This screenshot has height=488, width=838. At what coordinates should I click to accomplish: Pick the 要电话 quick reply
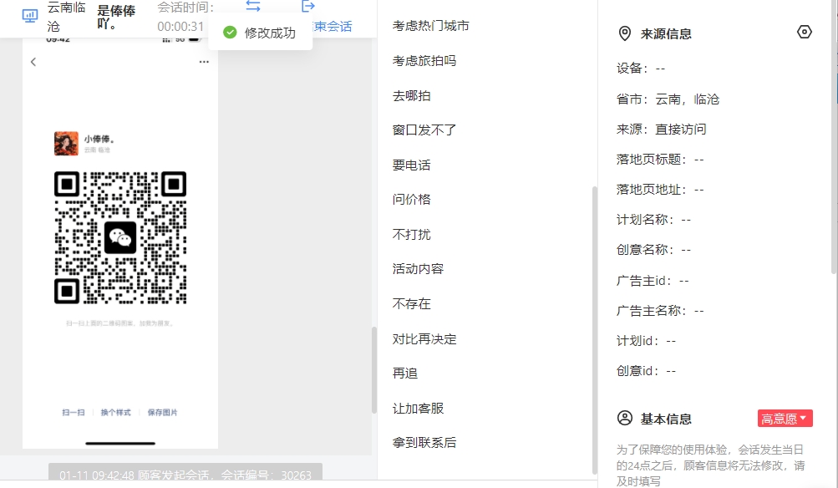[x=412, y=165]
